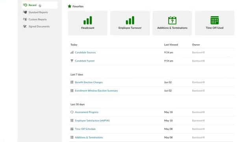252x142 pixels.
Task: Open the Employee Satisfaction (eNPS) report
Action: pos(92,120)
